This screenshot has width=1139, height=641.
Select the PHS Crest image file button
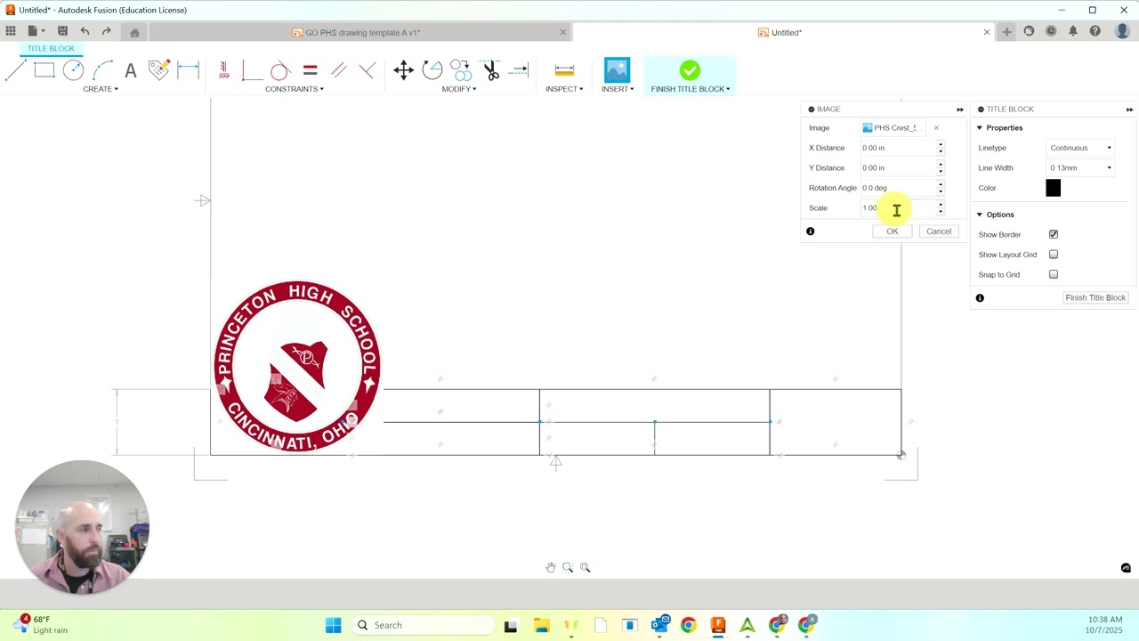[893, 128]
